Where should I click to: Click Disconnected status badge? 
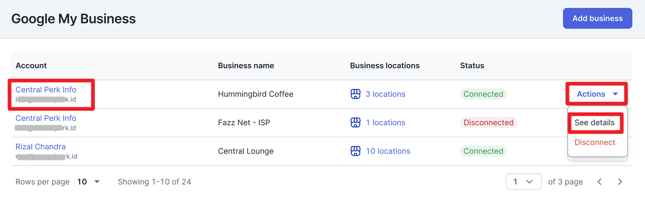tap(489, 123)
